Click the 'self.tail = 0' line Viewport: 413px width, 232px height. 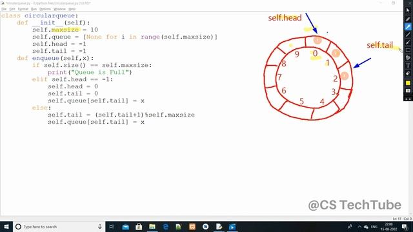(73, 93)
